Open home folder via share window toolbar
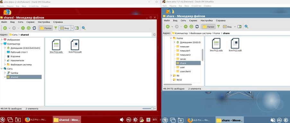Screen dimensions: 290x123 point(191,27)
